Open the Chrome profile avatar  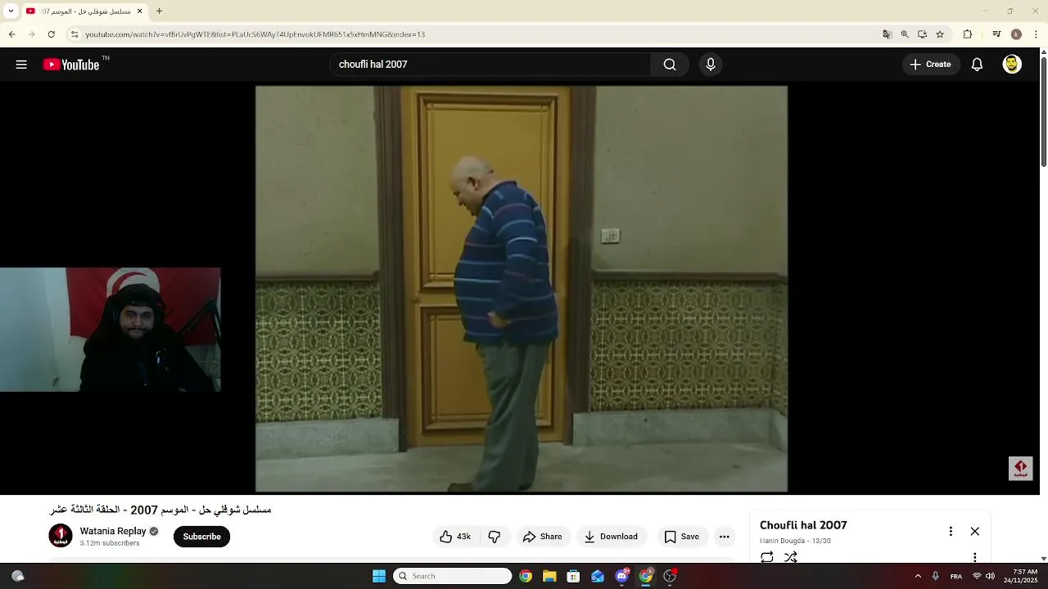1016,34
